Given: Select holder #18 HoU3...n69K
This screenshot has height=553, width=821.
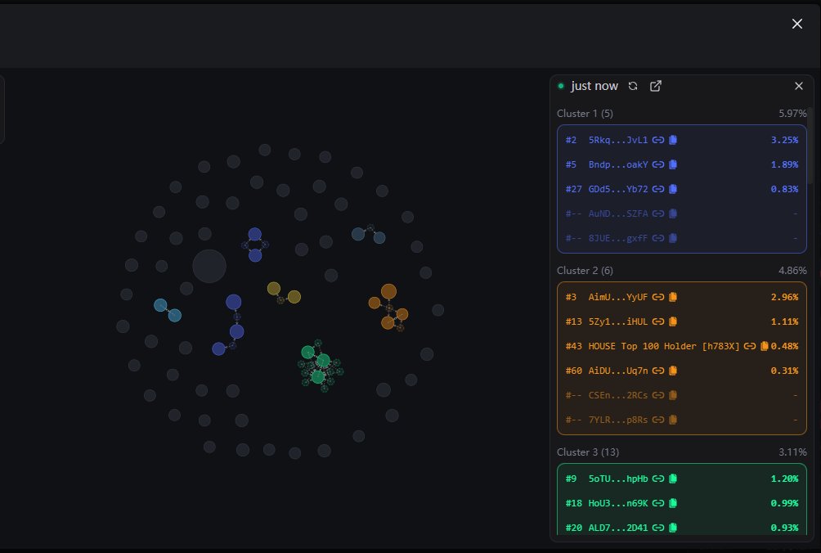Looking at the screenshot, I should coord(682,503).
